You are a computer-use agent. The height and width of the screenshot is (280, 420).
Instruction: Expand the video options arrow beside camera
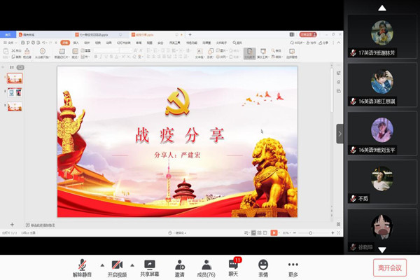[133, 265]
